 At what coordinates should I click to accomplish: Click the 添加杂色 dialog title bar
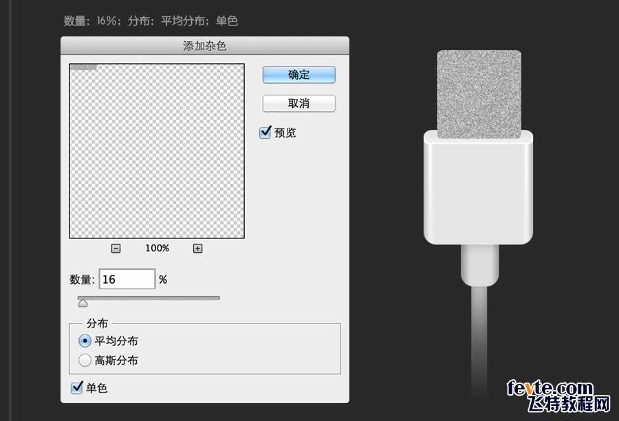204,46
